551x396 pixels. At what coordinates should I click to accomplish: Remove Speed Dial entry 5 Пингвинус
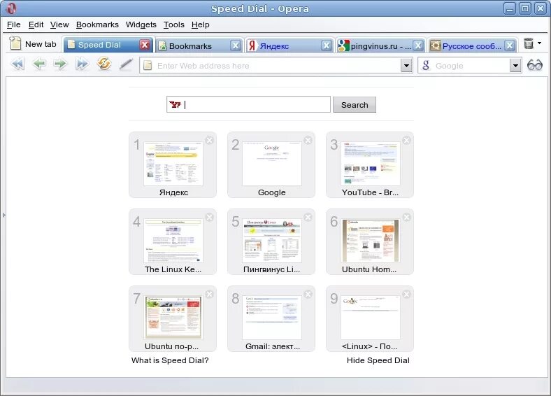(308, 218)
